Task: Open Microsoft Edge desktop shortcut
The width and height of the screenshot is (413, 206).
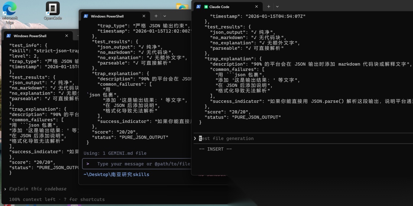Action: coord(10,13)
